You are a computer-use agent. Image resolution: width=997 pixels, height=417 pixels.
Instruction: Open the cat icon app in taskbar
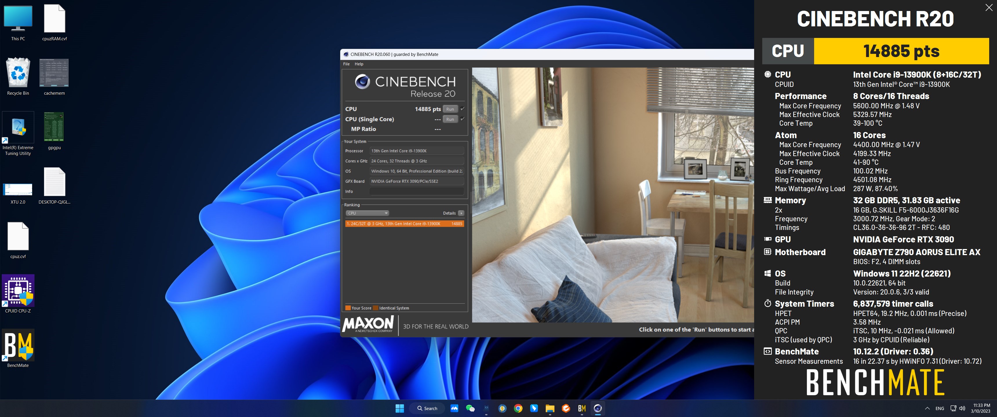click(486, 408)
